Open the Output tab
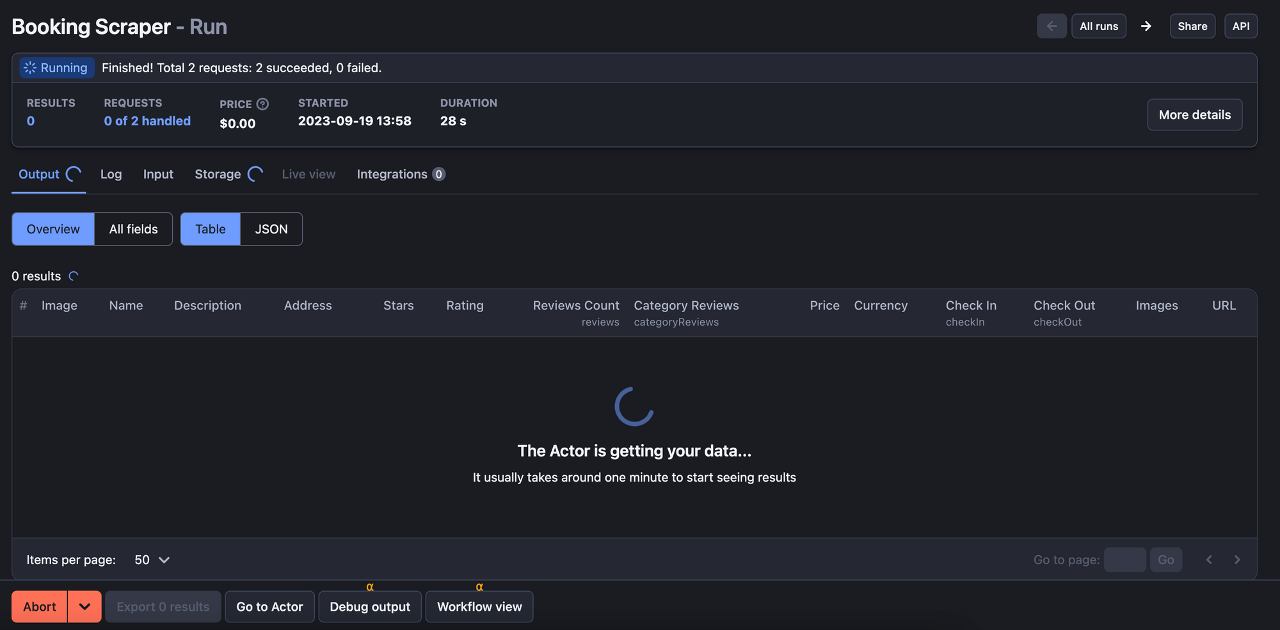The image size is (1280, 630). pyautogui.click(x=49, y=174)
